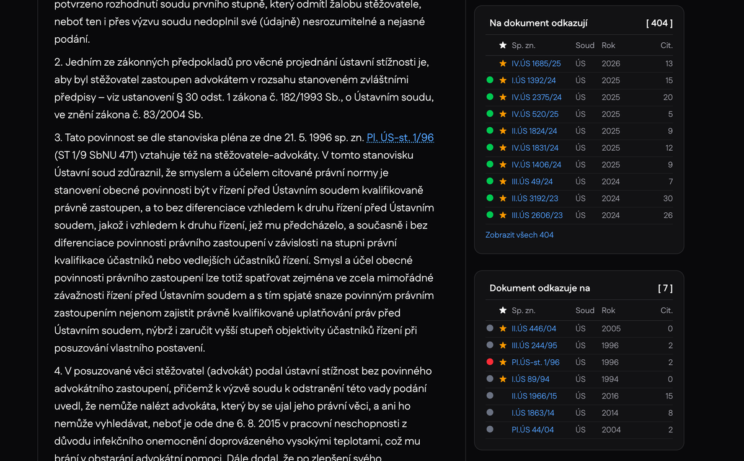The image size is (744, 461).
Task: Click the star icon beside II.ÚS 446/04
Action: point(503,329)
